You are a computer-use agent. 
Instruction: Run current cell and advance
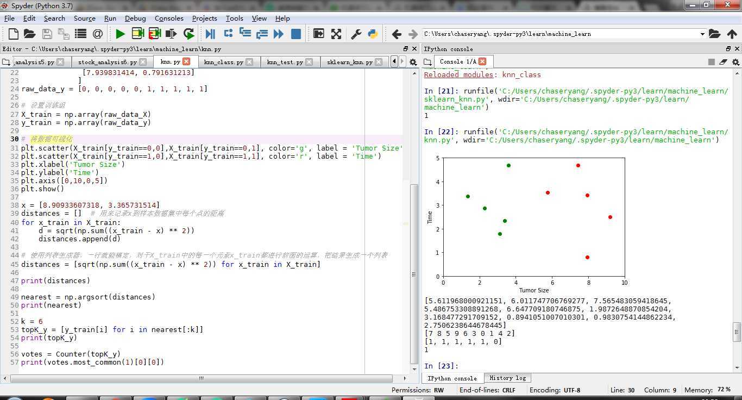(154, 34)
